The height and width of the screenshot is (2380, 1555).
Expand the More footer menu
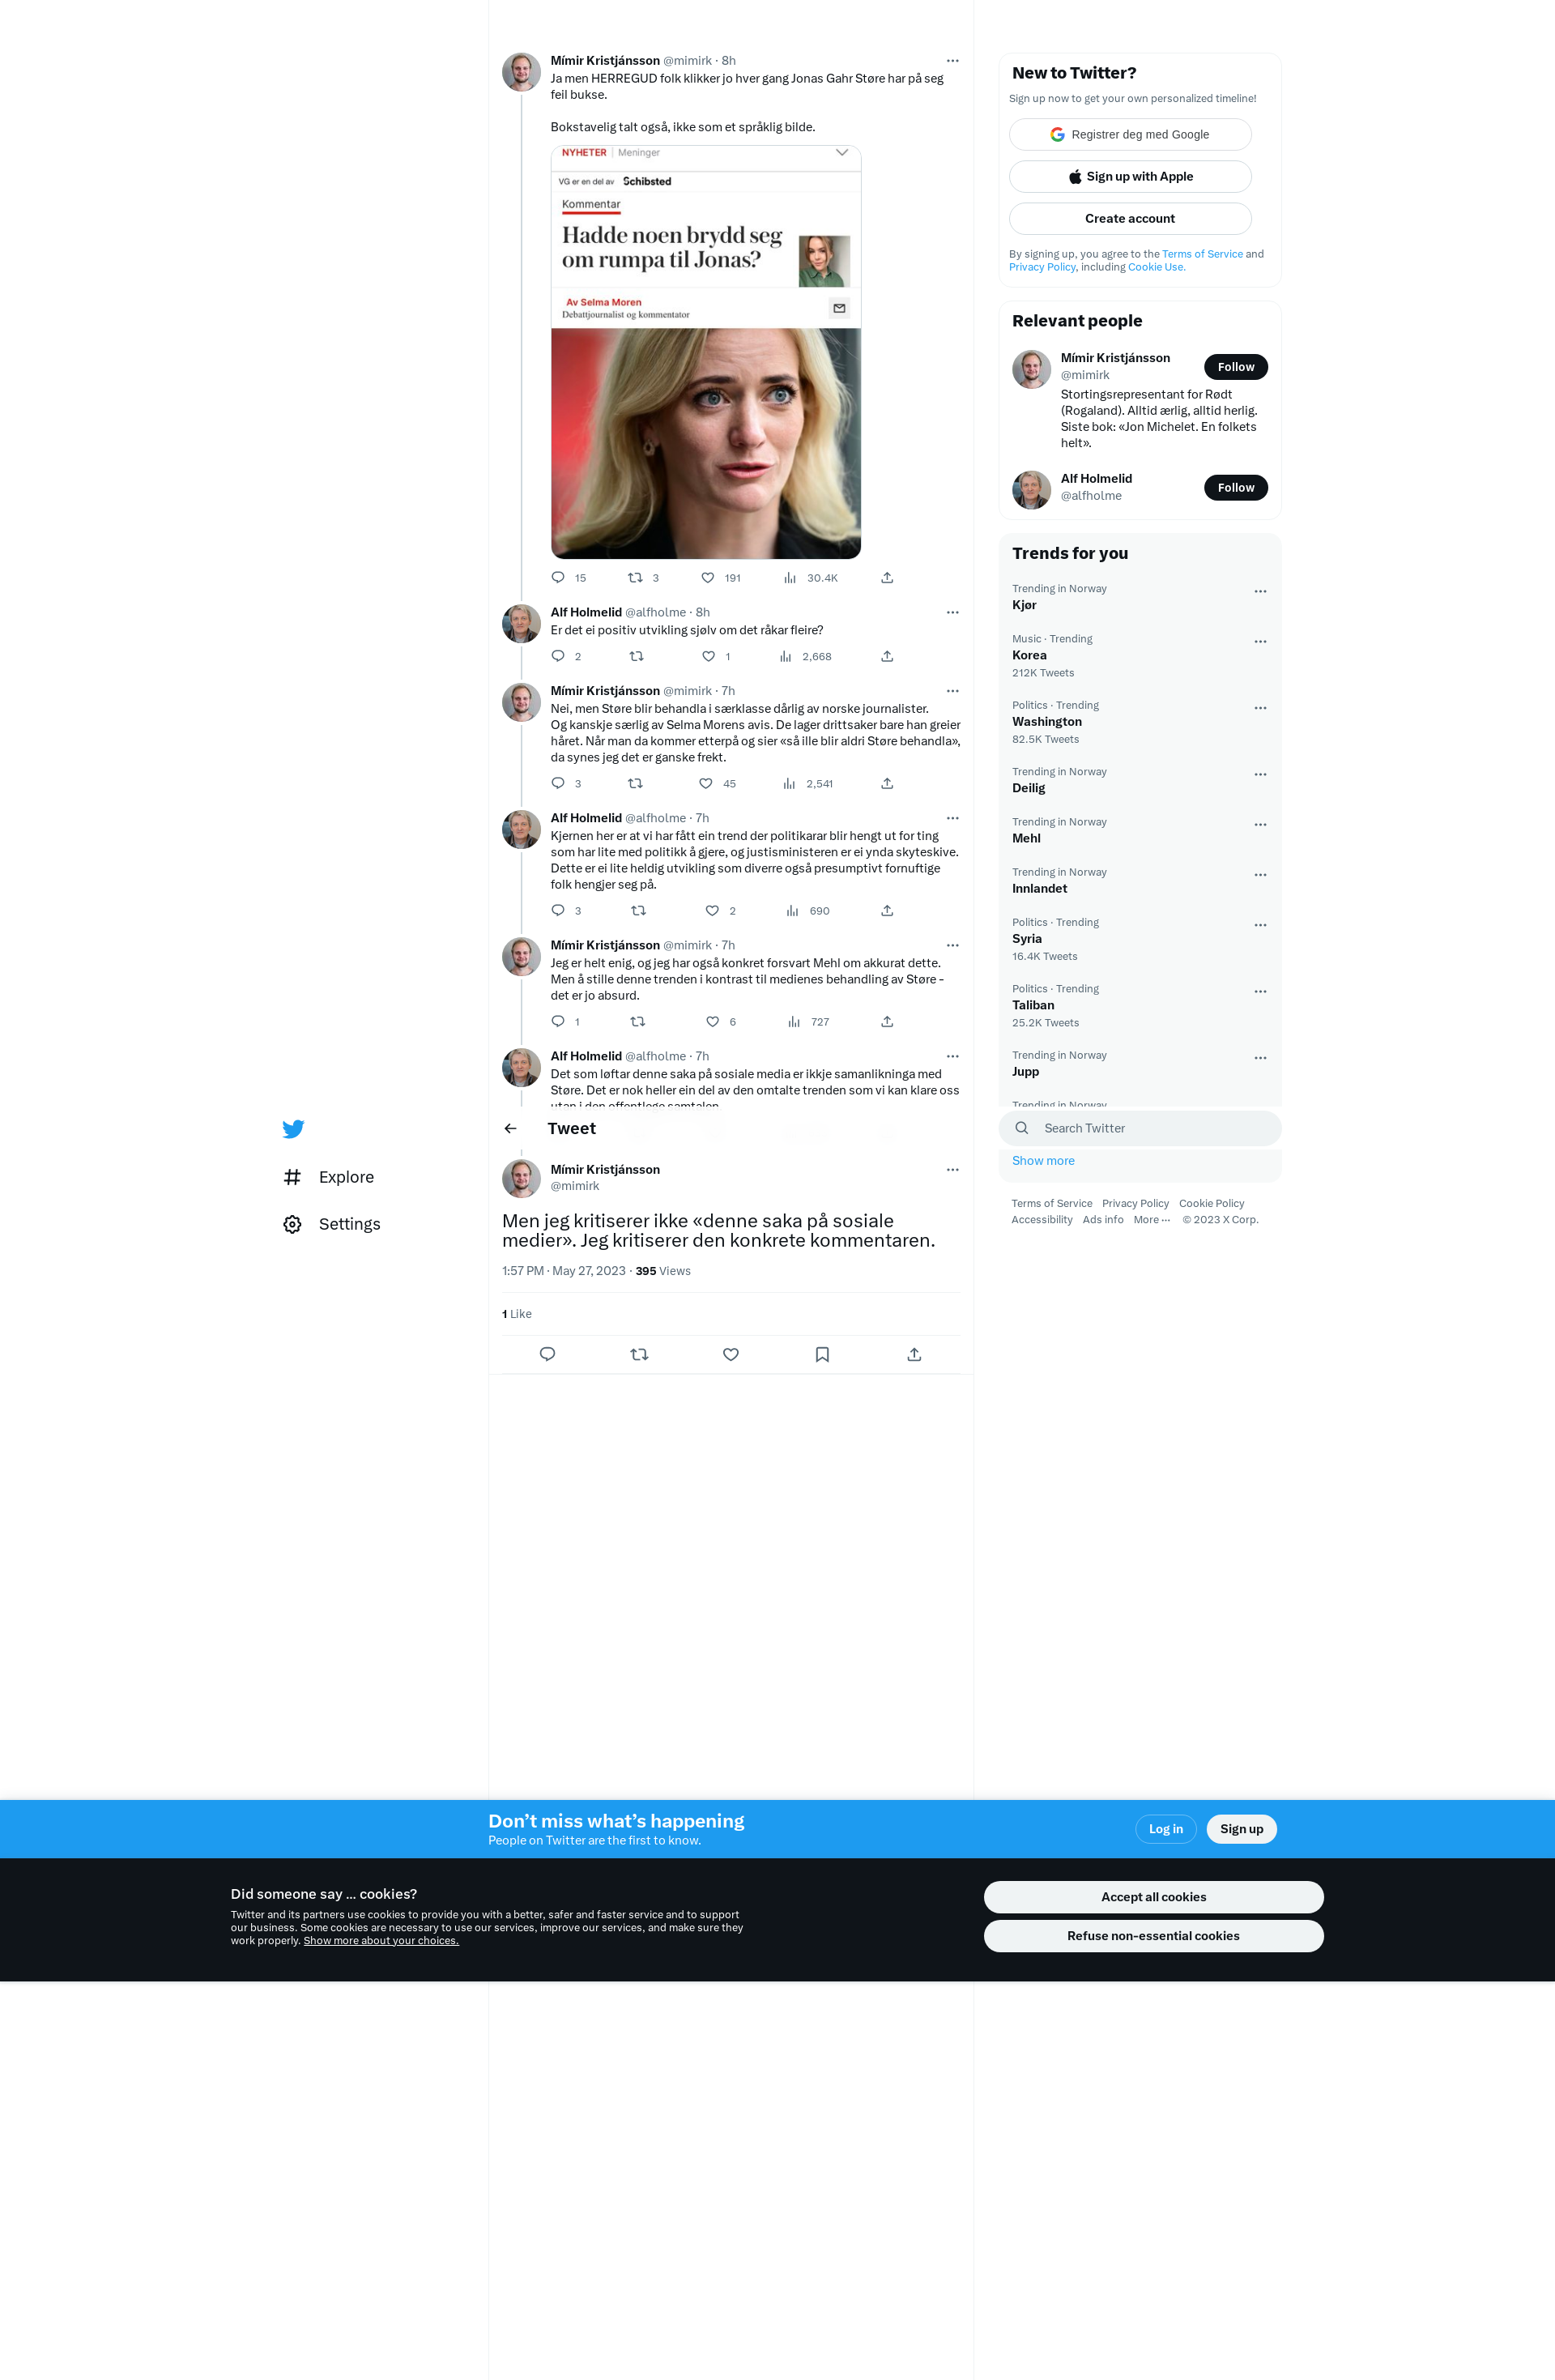1151,1219
